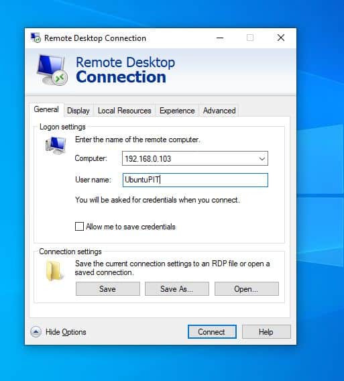Click the 'Logon settings' group label
This screenshot has height=381, width=344.
[x=62, y=127]
